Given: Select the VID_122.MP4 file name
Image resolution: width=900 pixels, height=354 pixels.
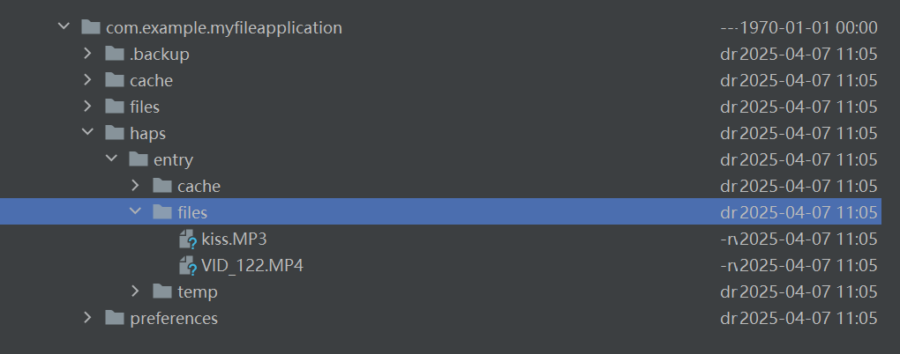Looking at the screenshot, I should pyautogui.click(x=252, y=266).
